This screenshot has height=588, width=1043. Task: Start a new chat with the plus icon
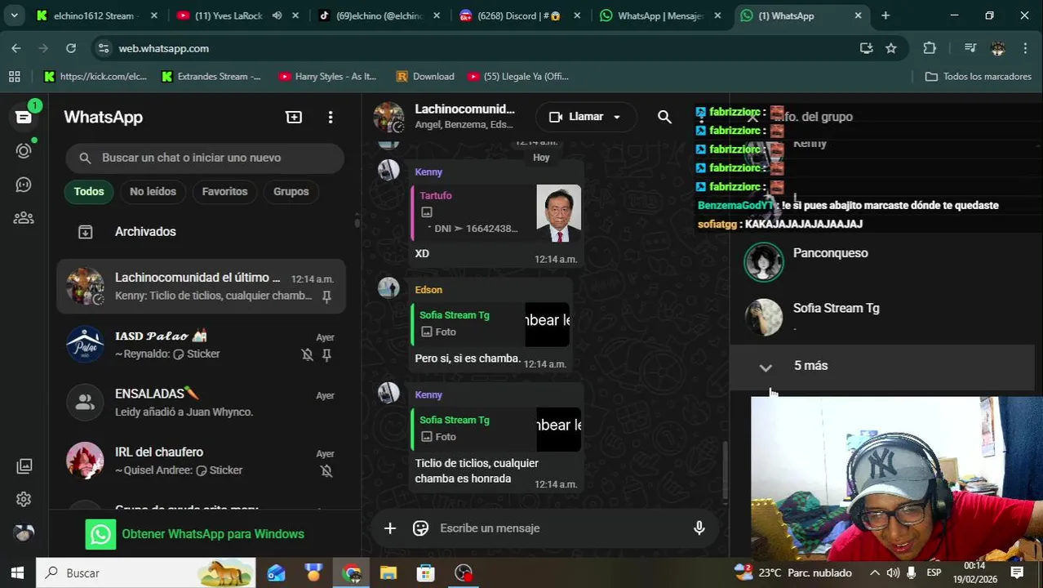click(294, 117)
